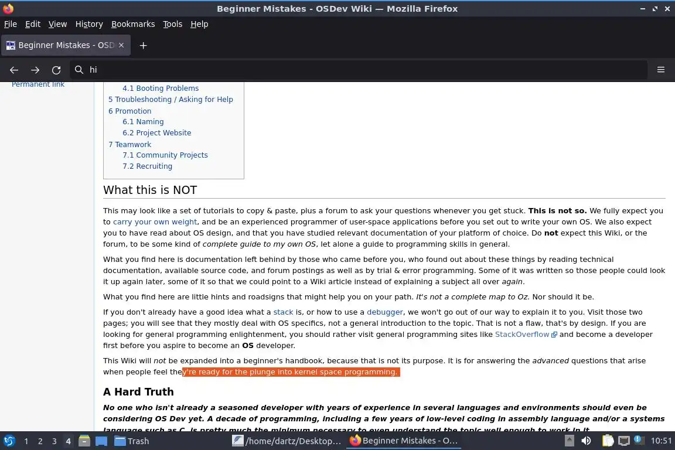Open the system start menu
Viewport: 675px width, 450px height.
click(x=9, y=441)
